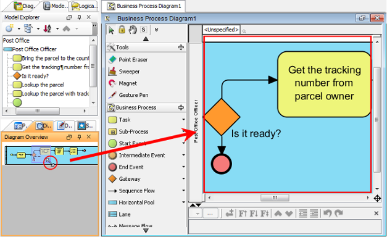Click the orange gateway diamond in diagram
The image size is (387, 237).
[222, 117]
